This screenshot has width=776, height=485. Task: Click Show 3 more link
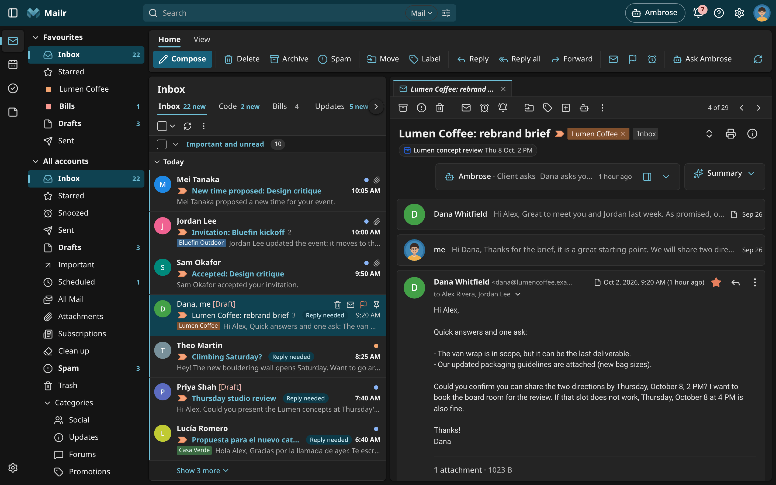pyautogui.click(x=202, y=470)
